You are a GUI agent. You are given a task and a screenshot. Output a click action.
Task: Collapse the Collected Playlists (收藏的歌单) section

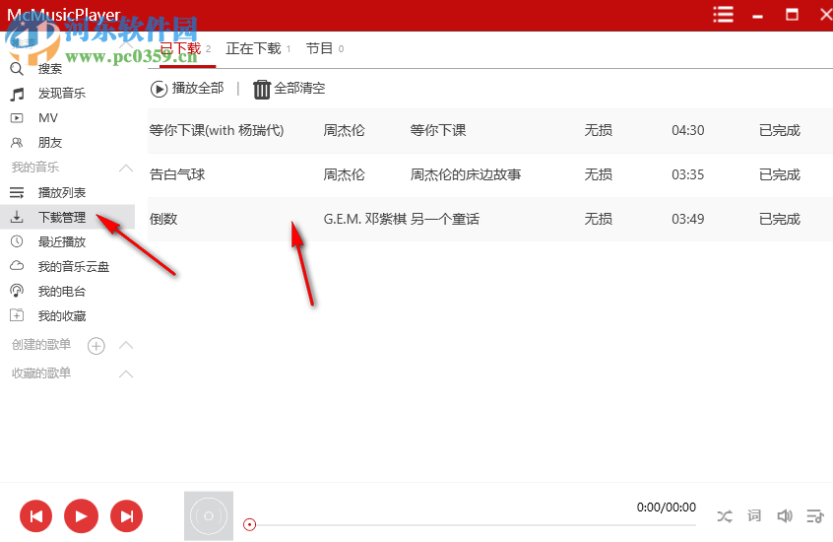click(126, 373)
